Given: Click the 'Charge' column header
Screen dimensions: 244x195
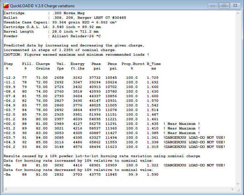Looking at the screenshot, I should pos(43,64).
